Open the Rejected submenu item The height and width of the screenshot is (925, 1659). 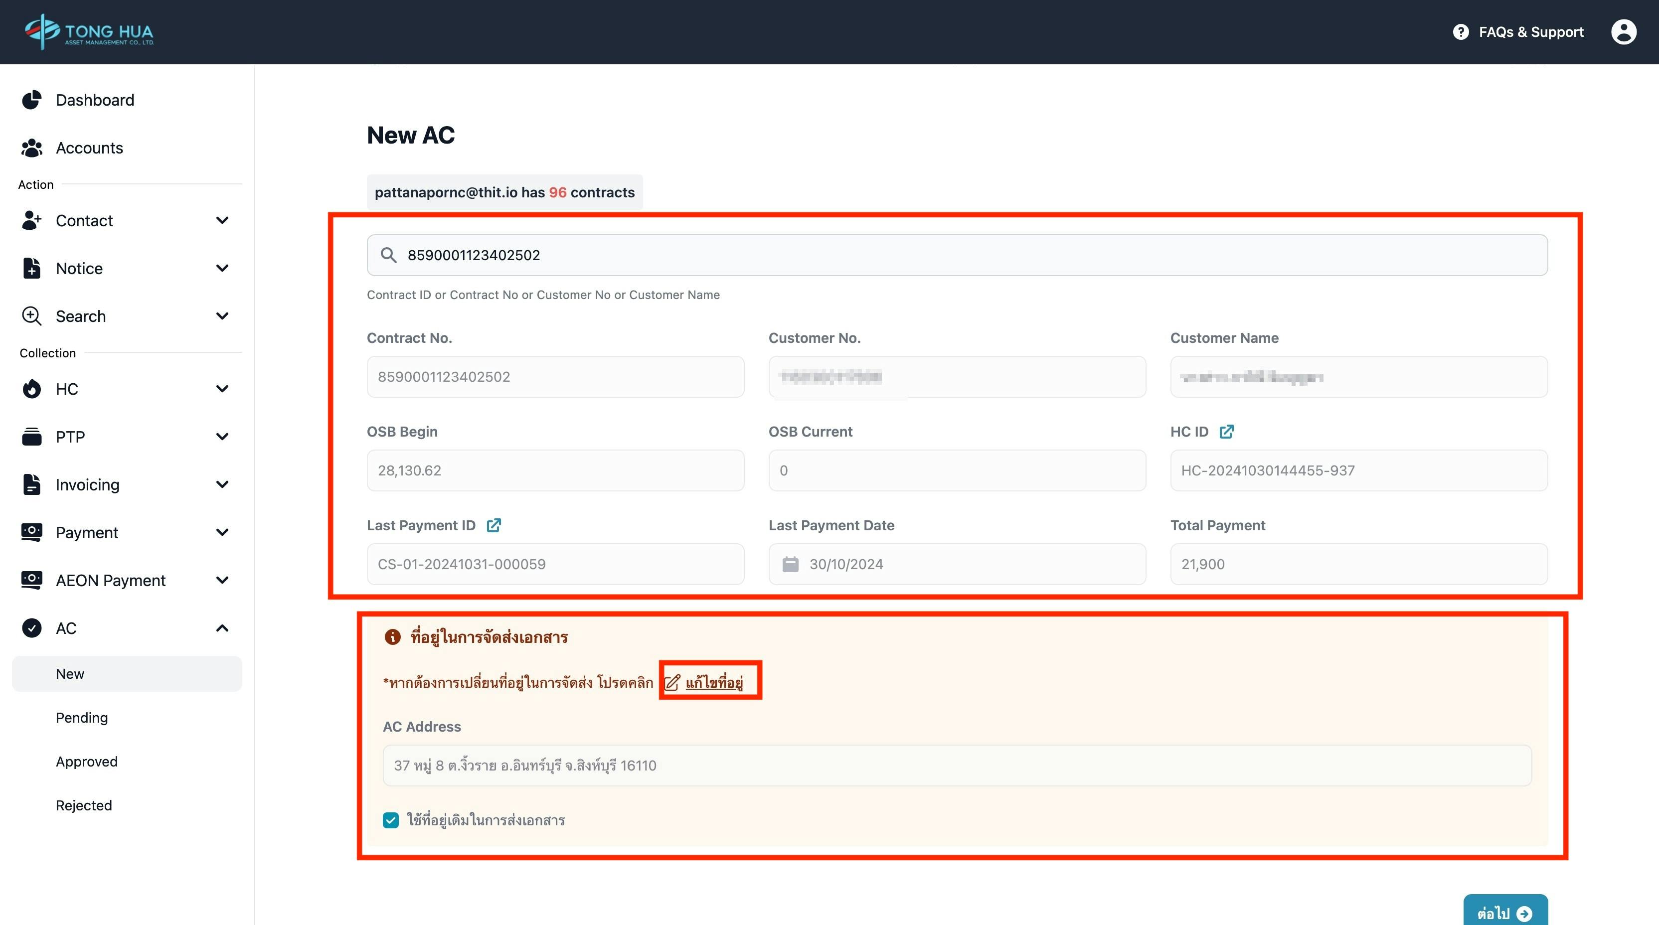(x=84, y=805)
